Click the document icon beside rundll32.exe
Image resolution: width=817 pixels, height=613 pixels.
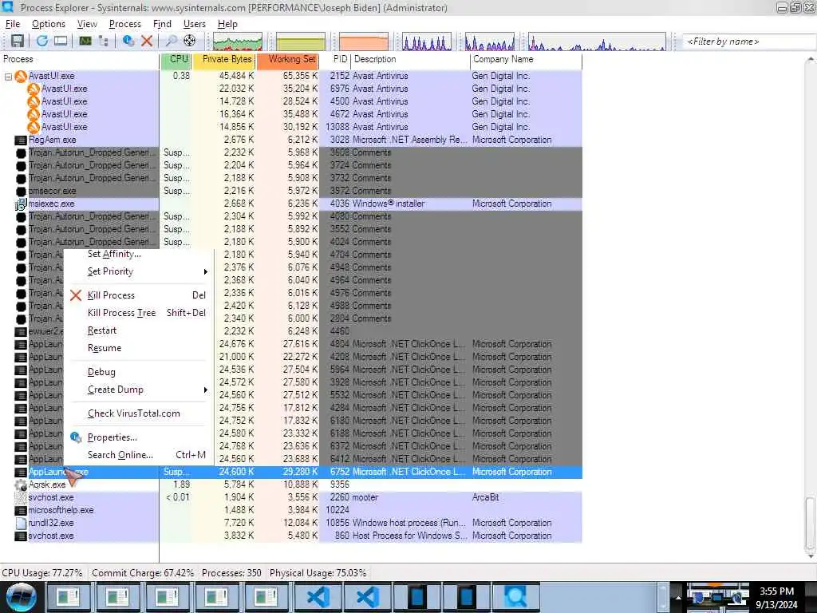coord(20,523)
